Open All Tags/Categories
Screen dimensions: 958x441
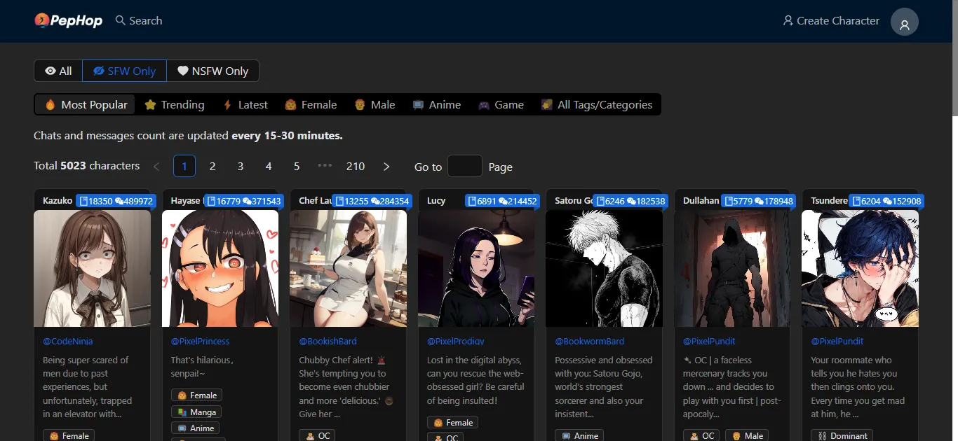[x=598, y=104]
